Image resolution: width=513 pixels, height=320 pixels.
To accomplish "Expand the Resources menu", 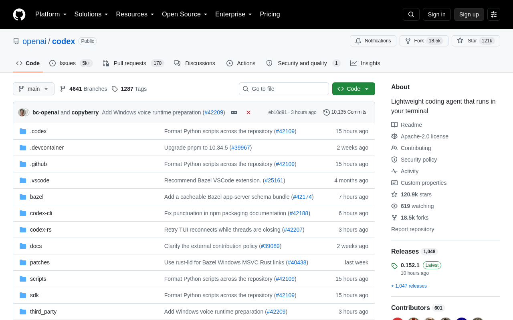I will coord(135,14).
